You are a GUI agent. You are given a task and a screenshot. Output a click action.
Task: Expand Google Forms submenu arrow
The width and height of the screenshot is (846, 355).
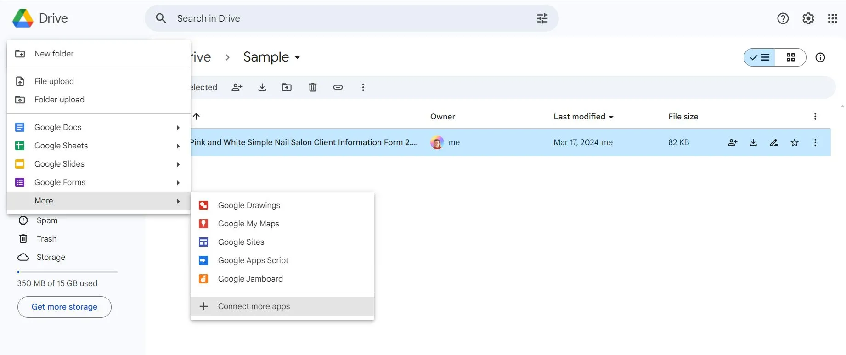pyautogui.click(x=178, y=183)
